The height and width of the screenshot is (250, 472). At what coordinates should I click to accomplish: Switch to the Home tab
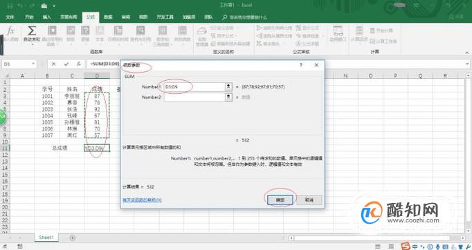(29, 17)
